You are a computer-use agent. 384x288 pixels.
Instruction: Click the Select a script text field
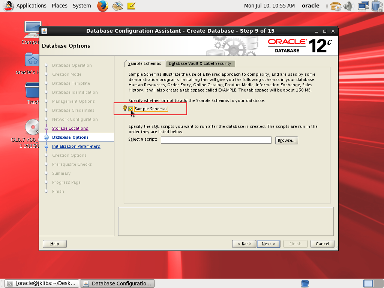tap(216, 140)
